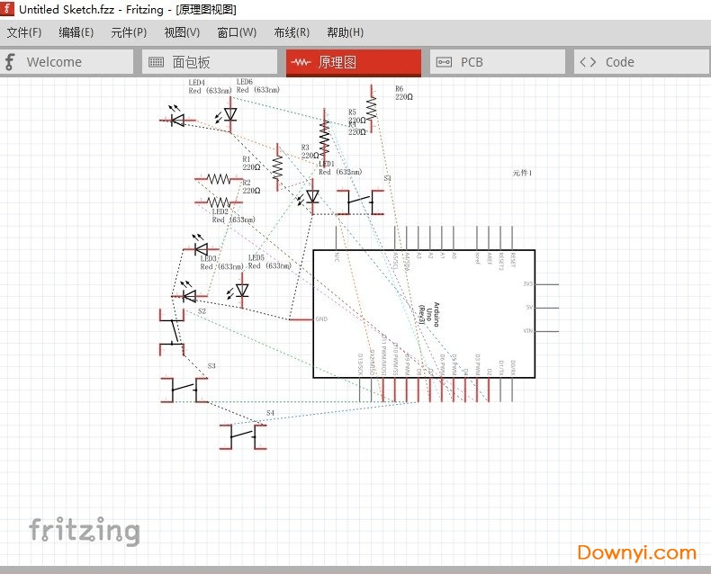Click the S2 pushbutton switch symbol
This screenshot has height=574, width=711.
tap(171, 332)
